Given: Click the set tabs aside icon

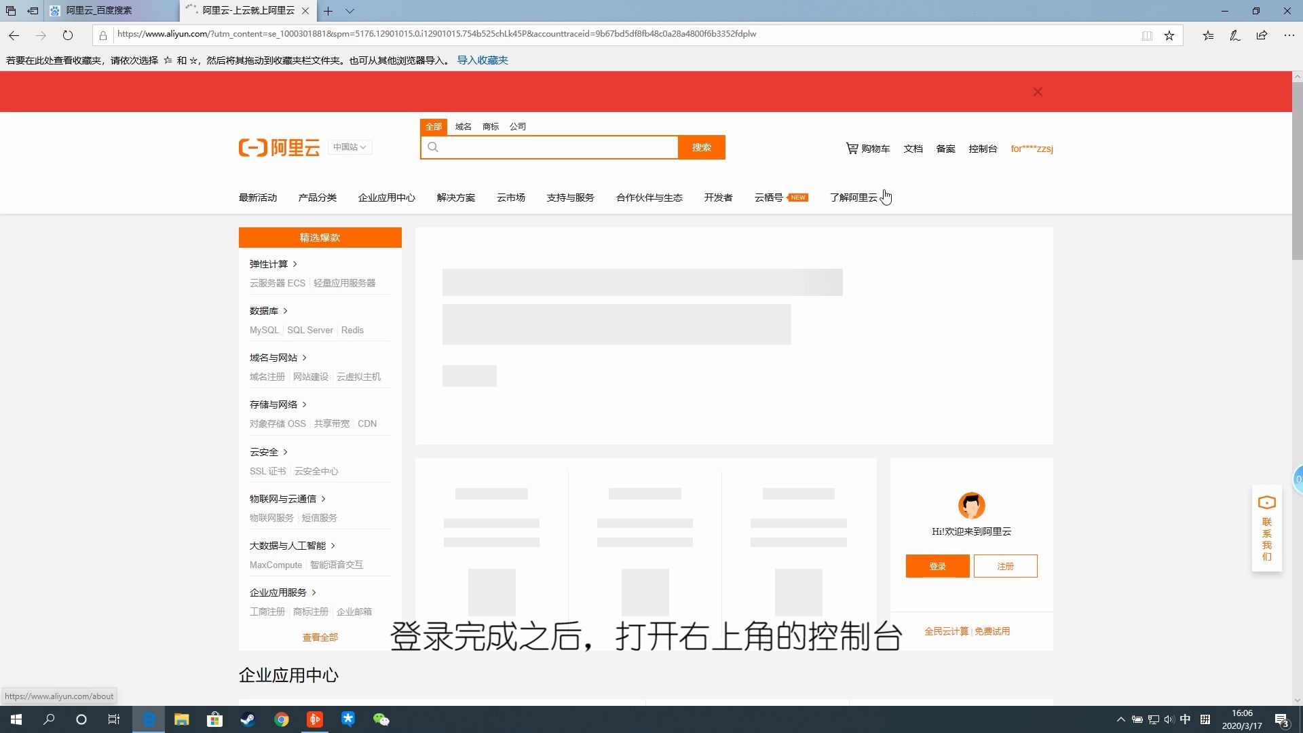Looking at the screenshot, I should (x=32, y=11).
